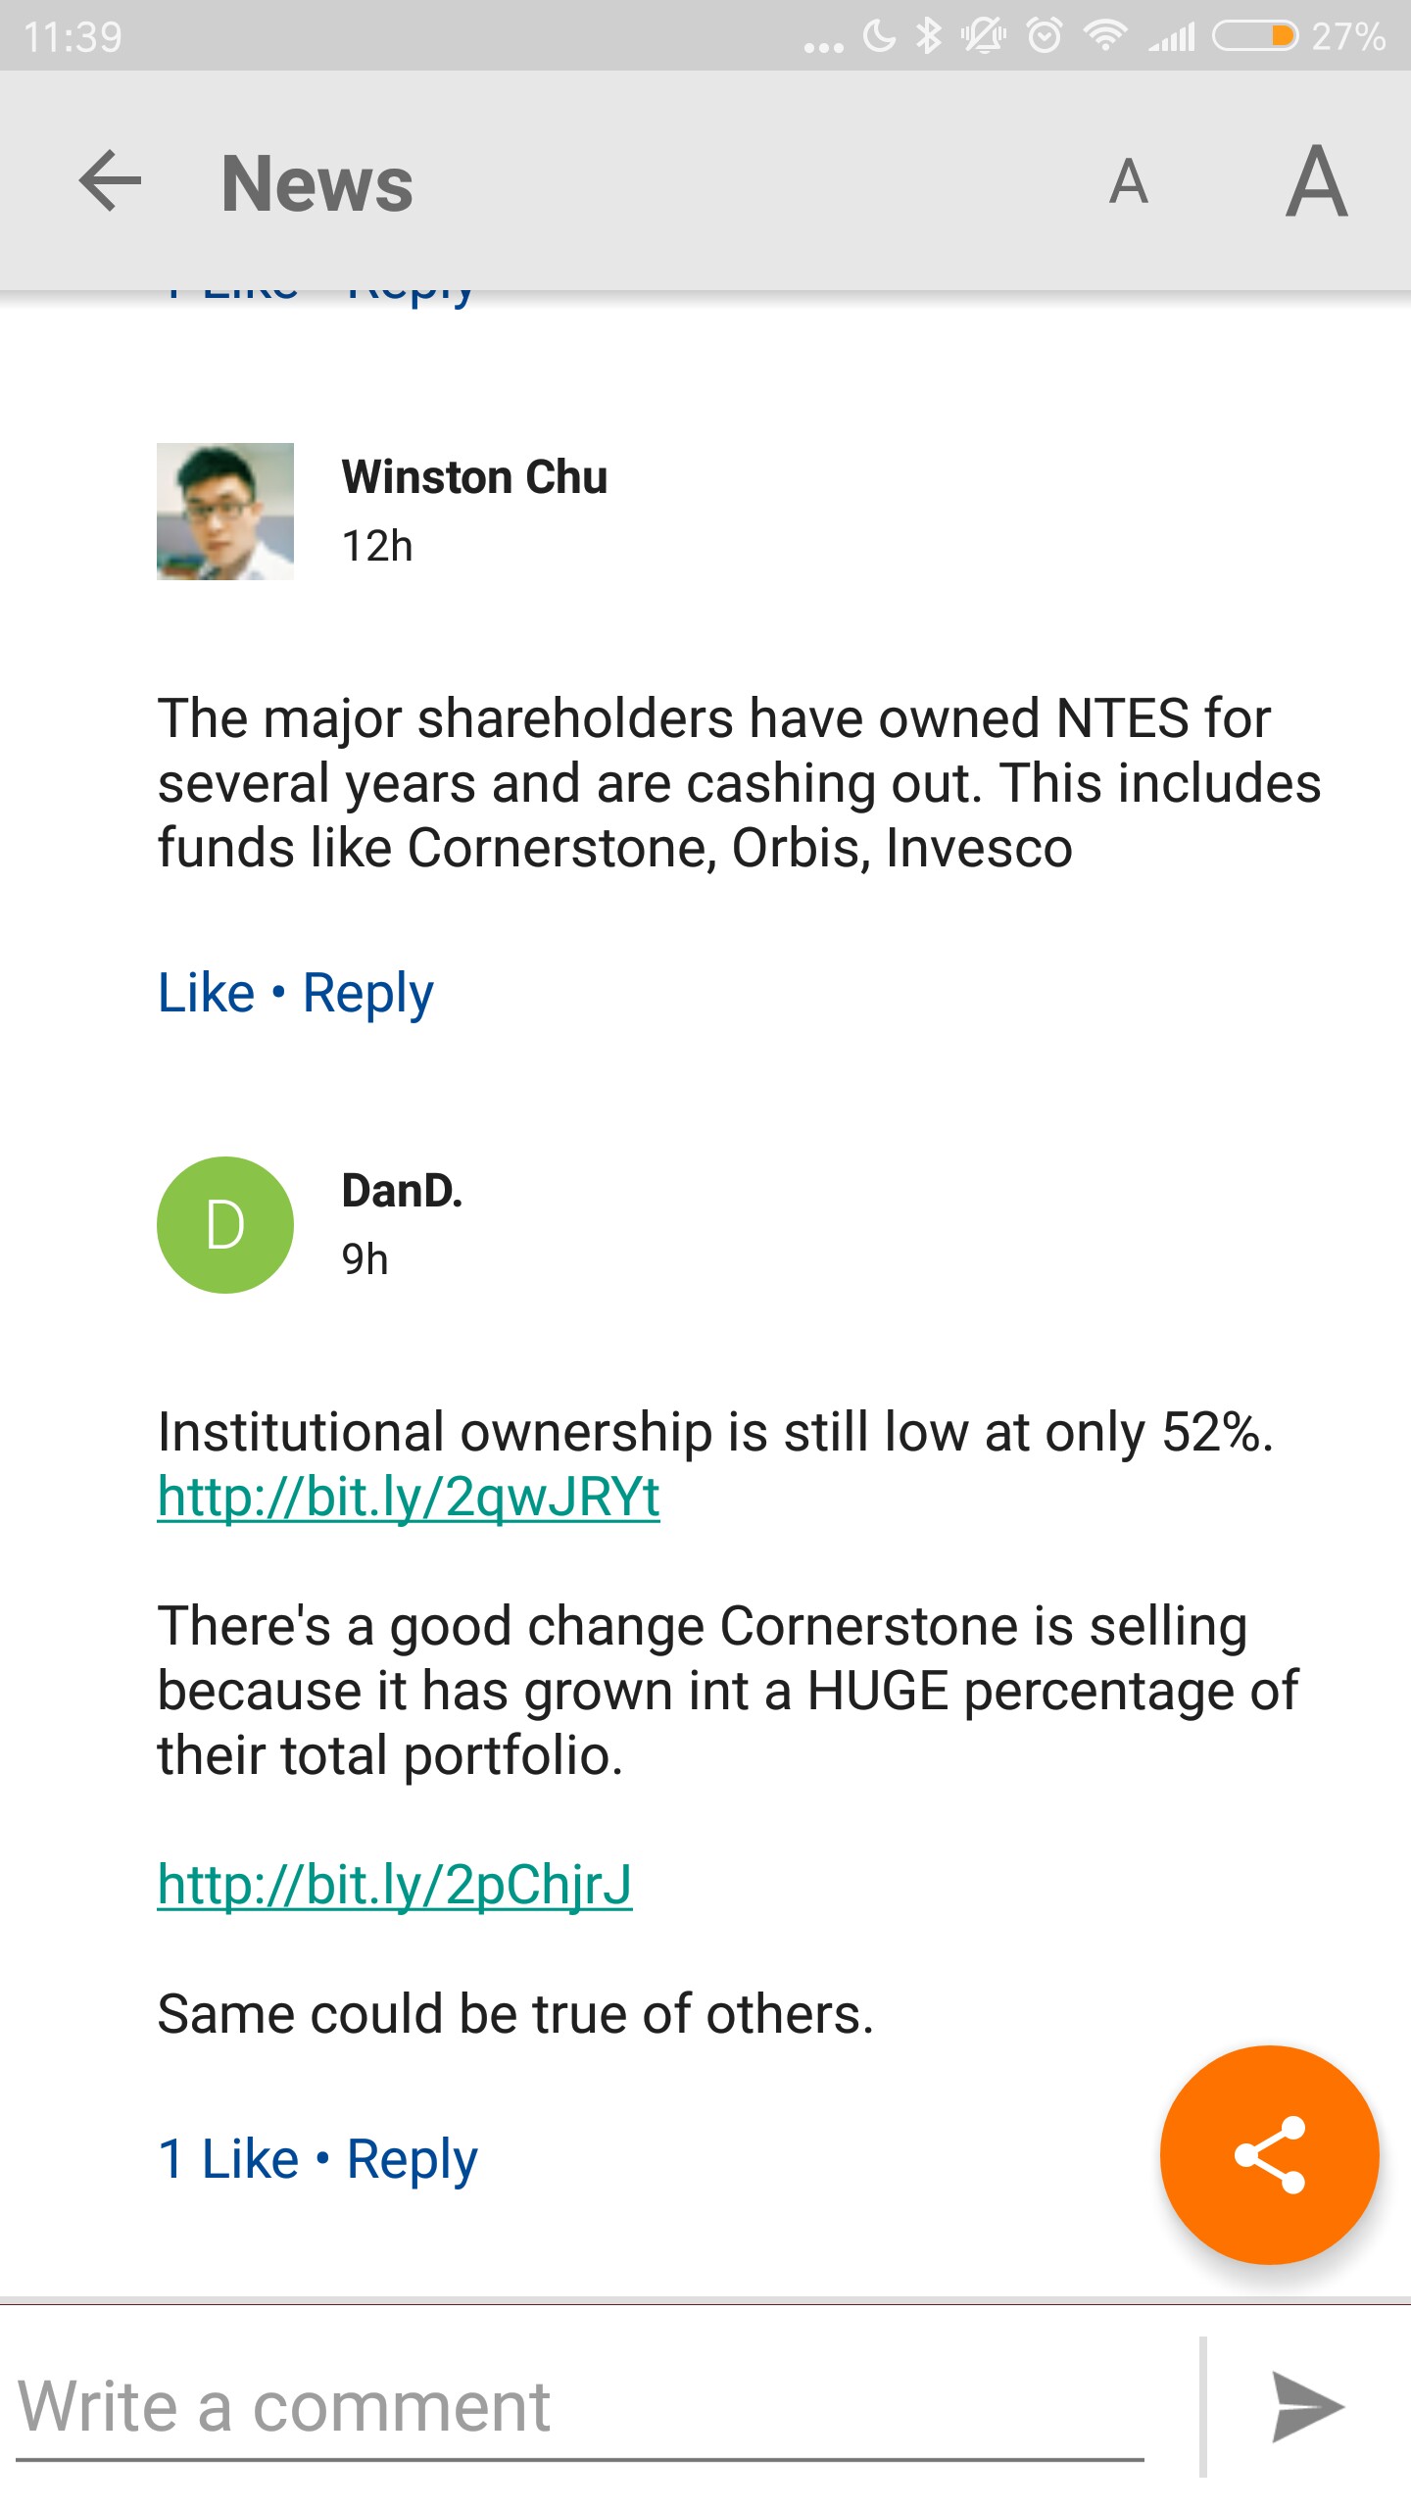Send comment with arrow icon
1411x2509 pixels.
[1307, 2406]
